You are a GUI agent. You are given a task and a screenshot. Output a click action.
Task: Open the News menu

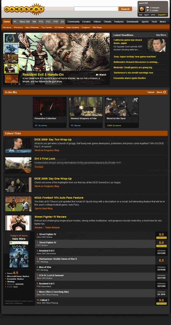pyautogui.click(x=163, y=22)
